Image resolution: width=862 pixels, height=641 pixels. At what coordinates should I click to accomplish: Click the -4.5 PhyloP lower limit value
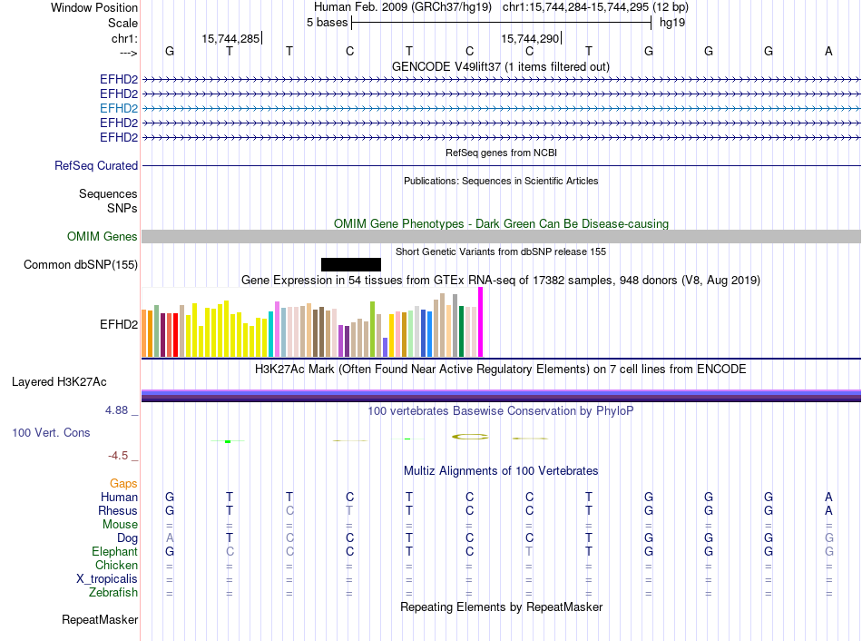point(118,455)
